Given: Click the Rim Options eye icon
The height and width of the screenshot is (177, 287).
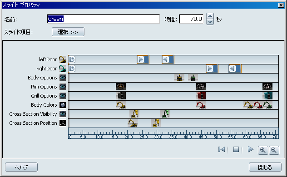Looking at the screenshot, I should tap(63, 87).
